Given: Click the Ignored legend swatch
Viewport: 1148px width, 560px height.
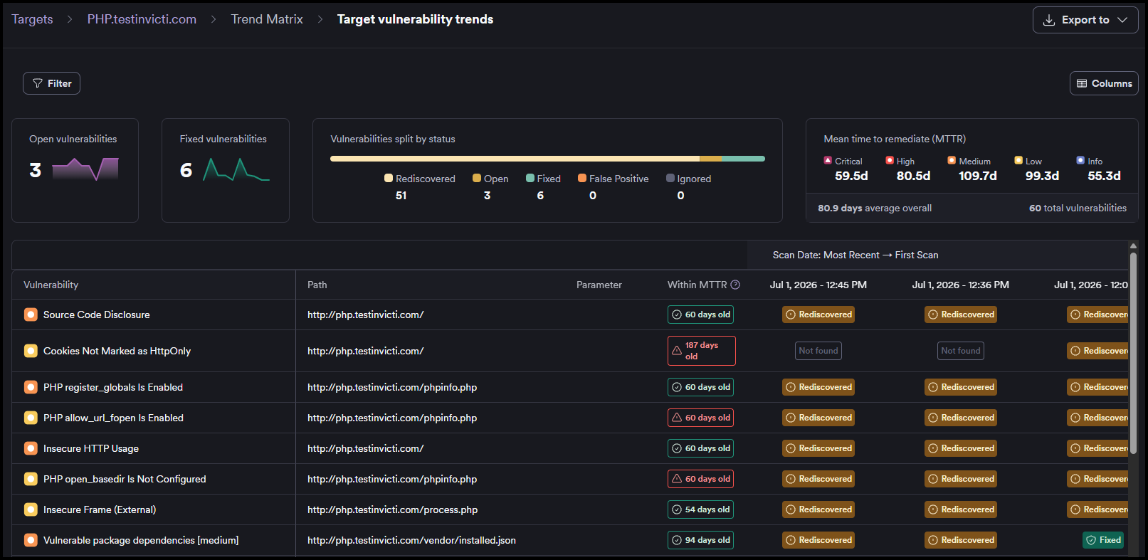Looking at the screenshot, I should 670,179.
